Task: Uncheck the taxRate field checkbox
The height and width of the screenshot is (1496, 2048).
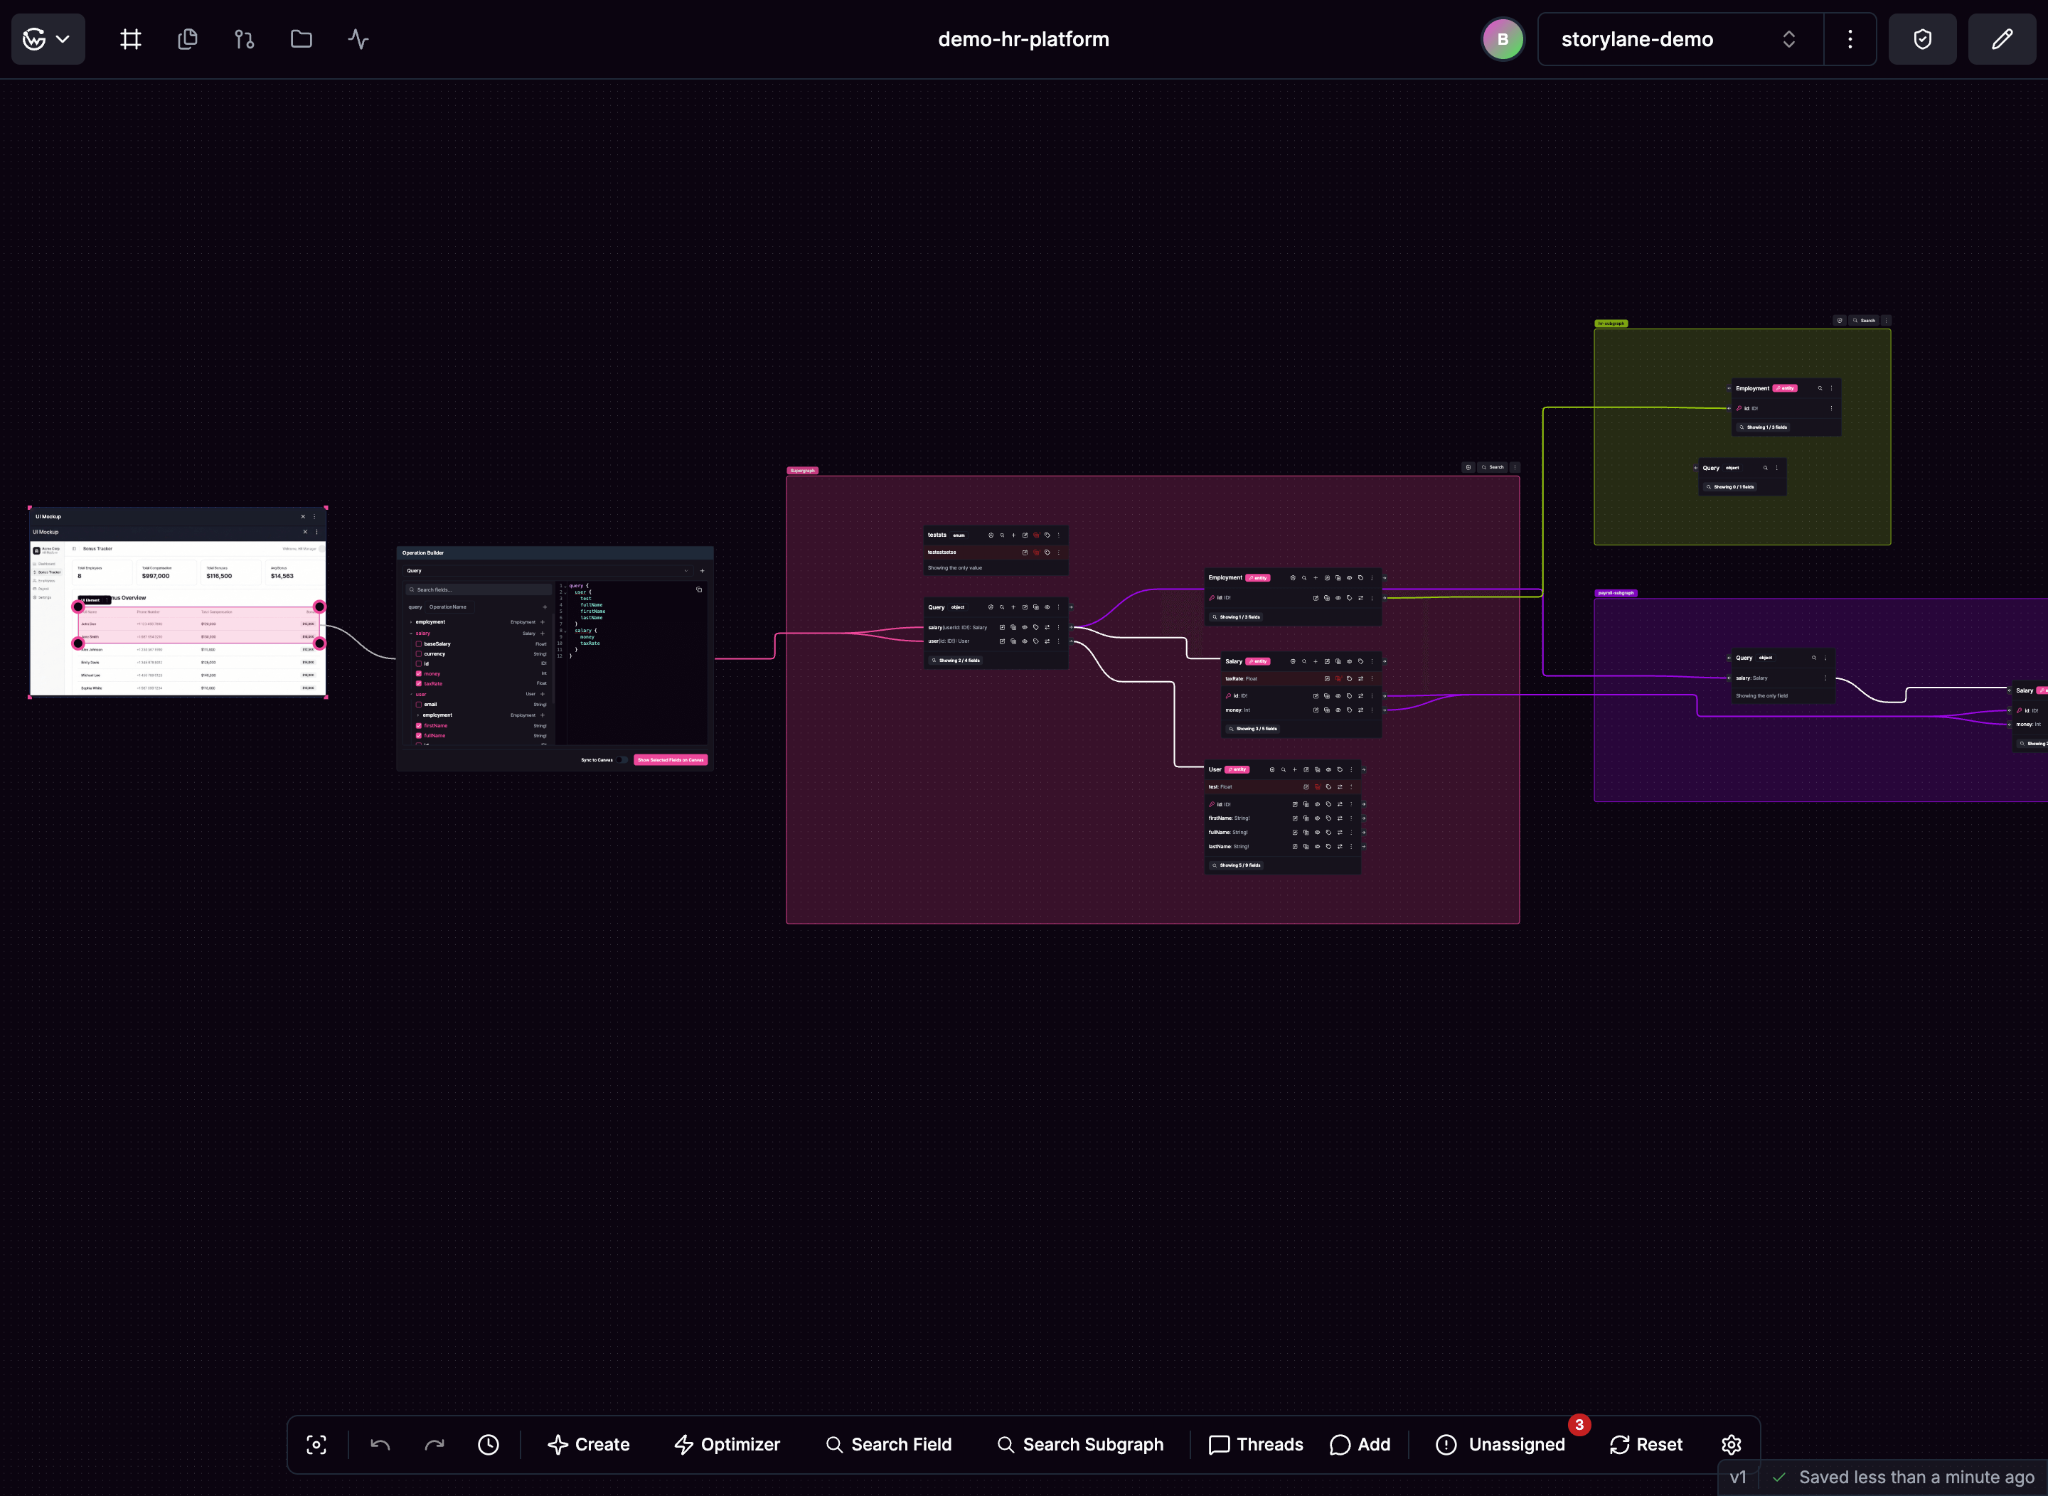Action: point(420,684)
